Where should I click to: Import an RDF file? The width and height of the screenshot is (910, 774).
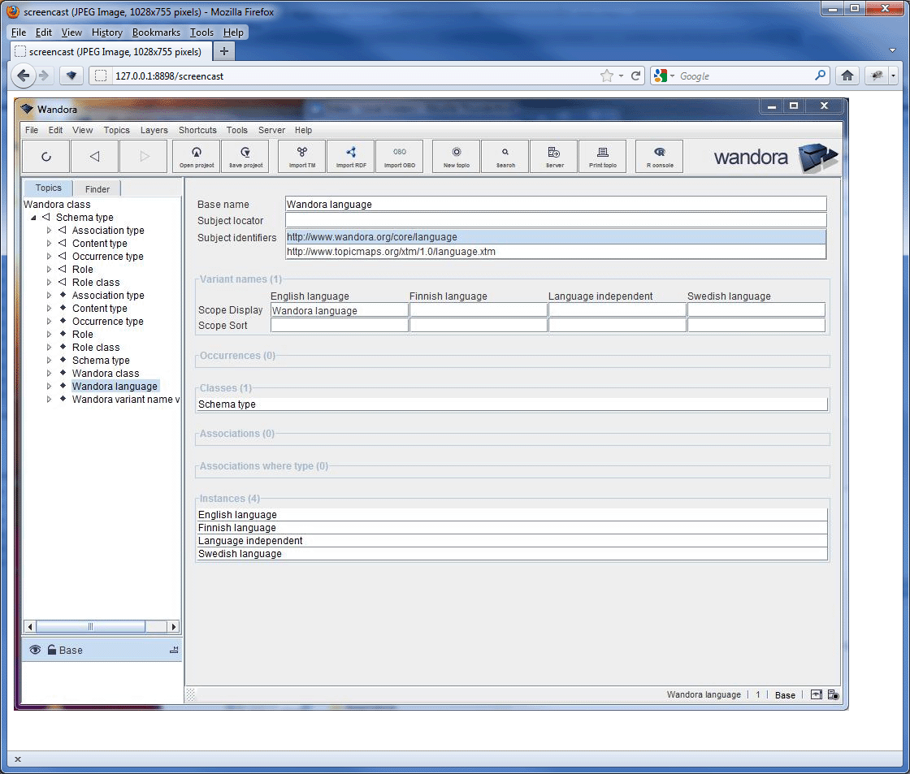coord(350,156)
